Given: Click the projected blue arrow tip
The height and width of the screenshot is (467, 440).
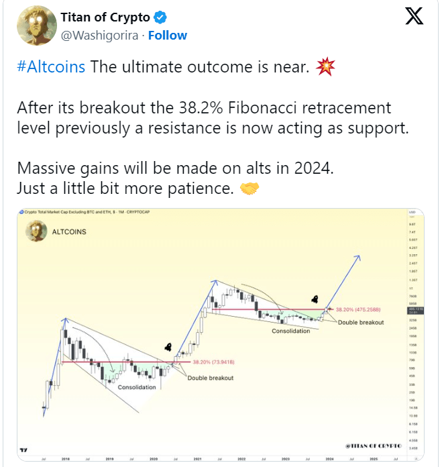Looking at the screenshot, I should (x=359, y=257).
